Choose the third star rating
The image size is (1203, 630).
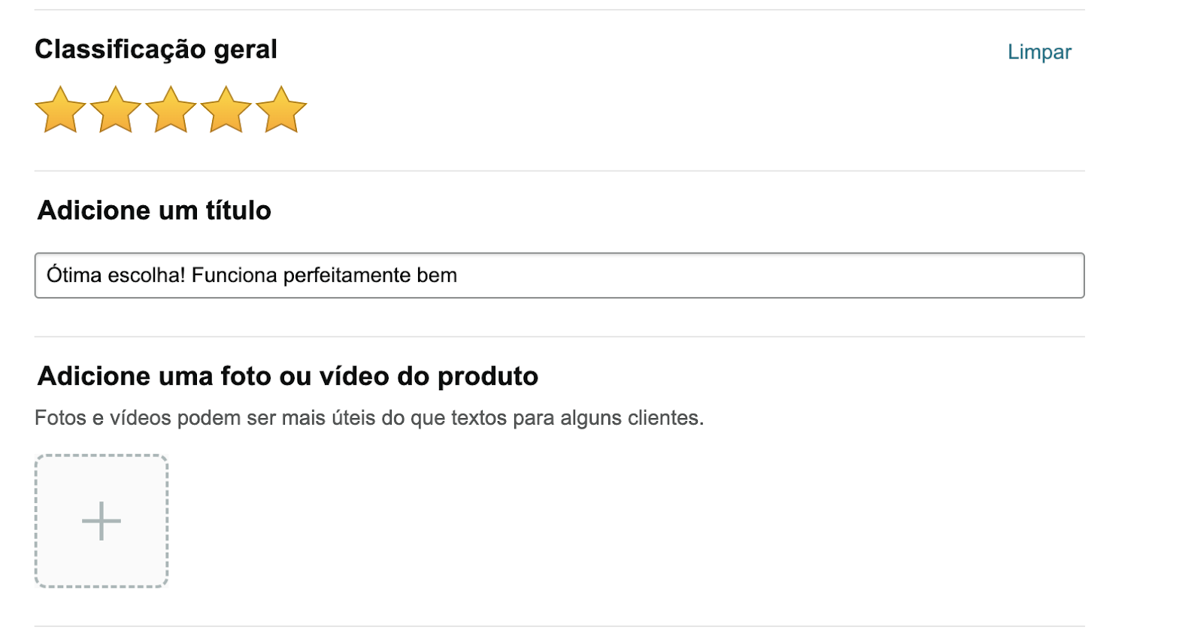pyautogui.click(x=171, y=110)
